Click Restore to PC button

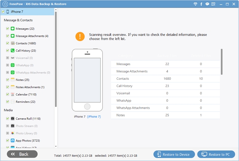(x=216, y=154)
